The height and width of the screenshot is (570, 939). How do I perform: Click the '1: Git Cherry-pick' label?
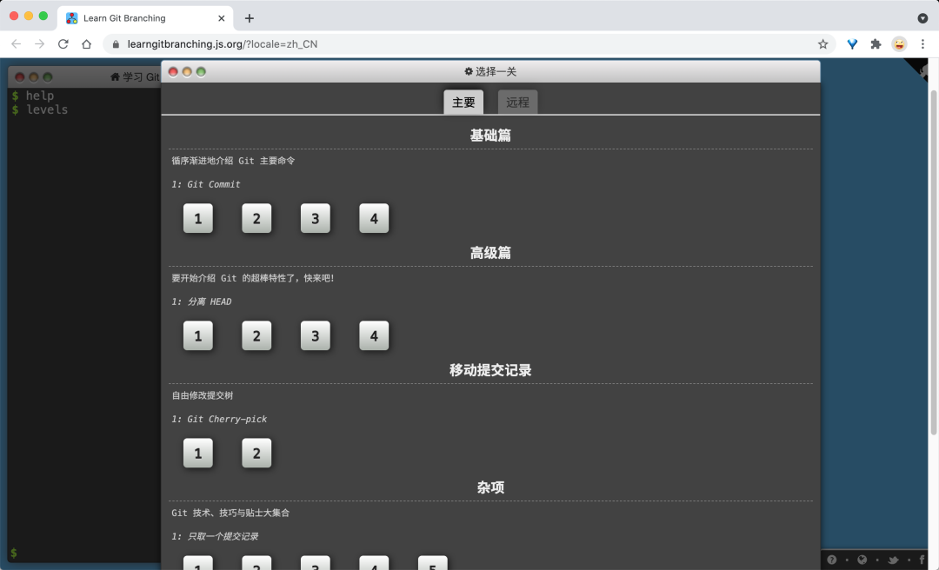tap(219, 419)
